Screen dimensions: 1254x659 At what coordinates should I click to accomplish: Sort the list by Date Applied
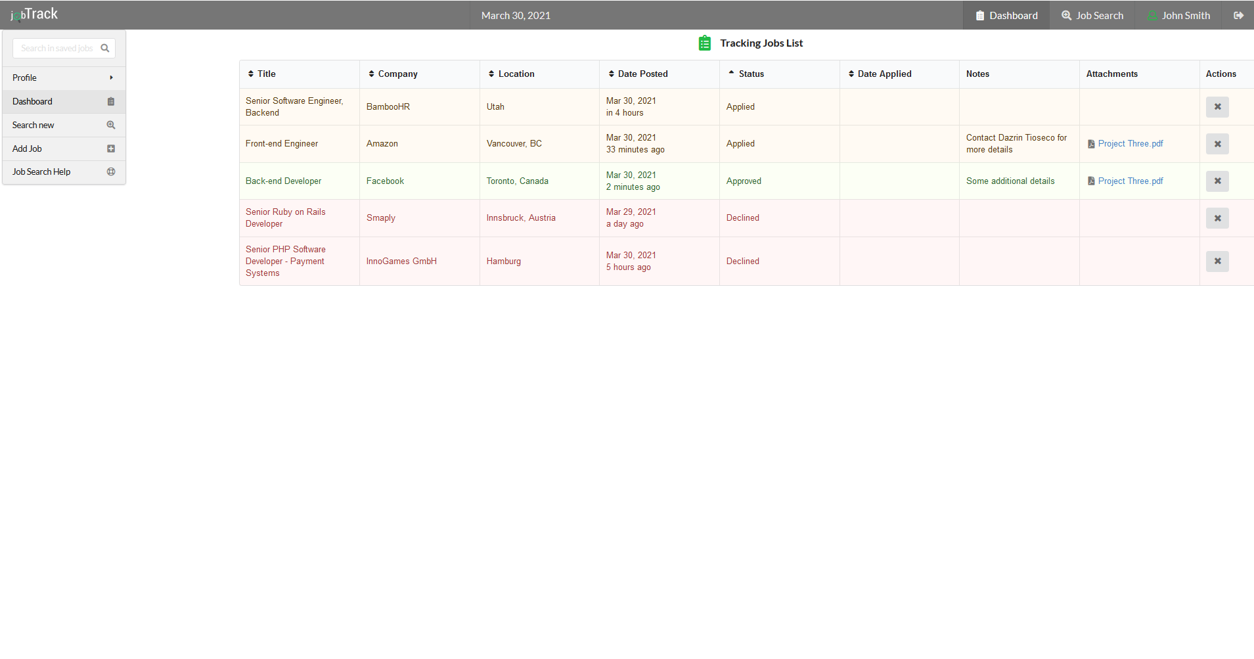pos(880,74)
